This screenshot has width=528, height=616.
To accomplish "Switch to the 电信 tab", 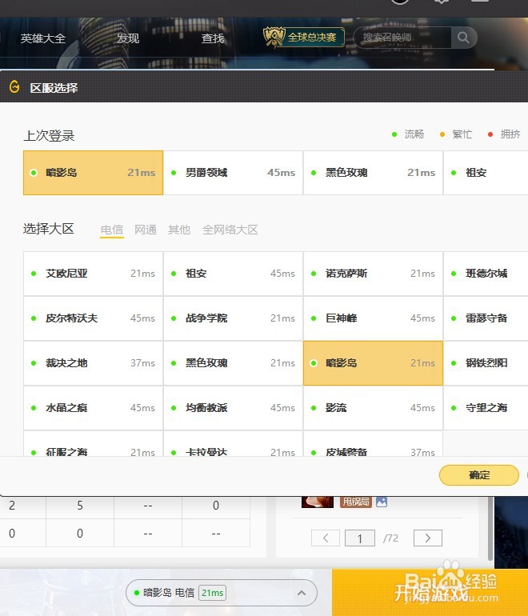I will click(x=112, y=230).
